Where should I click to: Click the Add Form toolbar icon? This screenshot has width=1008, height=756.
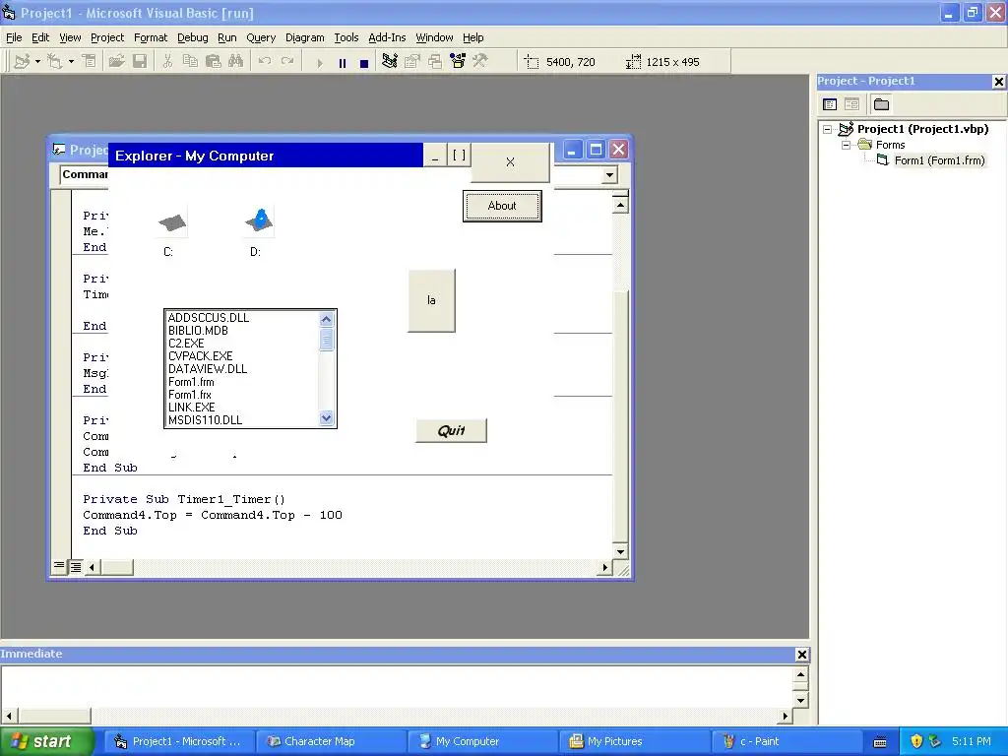tap(55, 62)
